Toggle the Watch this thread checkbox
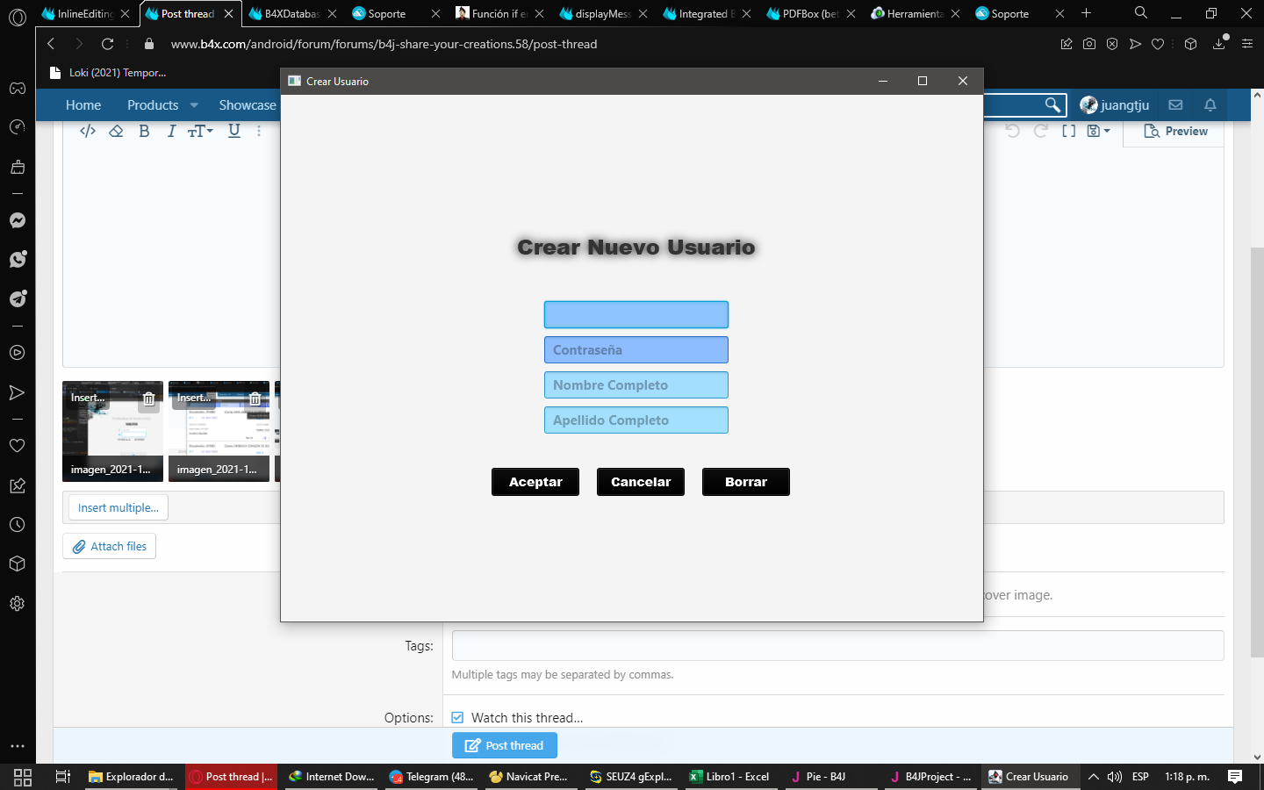This screenshot has width=1264, height=790. pyautogui.click(x=457, y=717)
